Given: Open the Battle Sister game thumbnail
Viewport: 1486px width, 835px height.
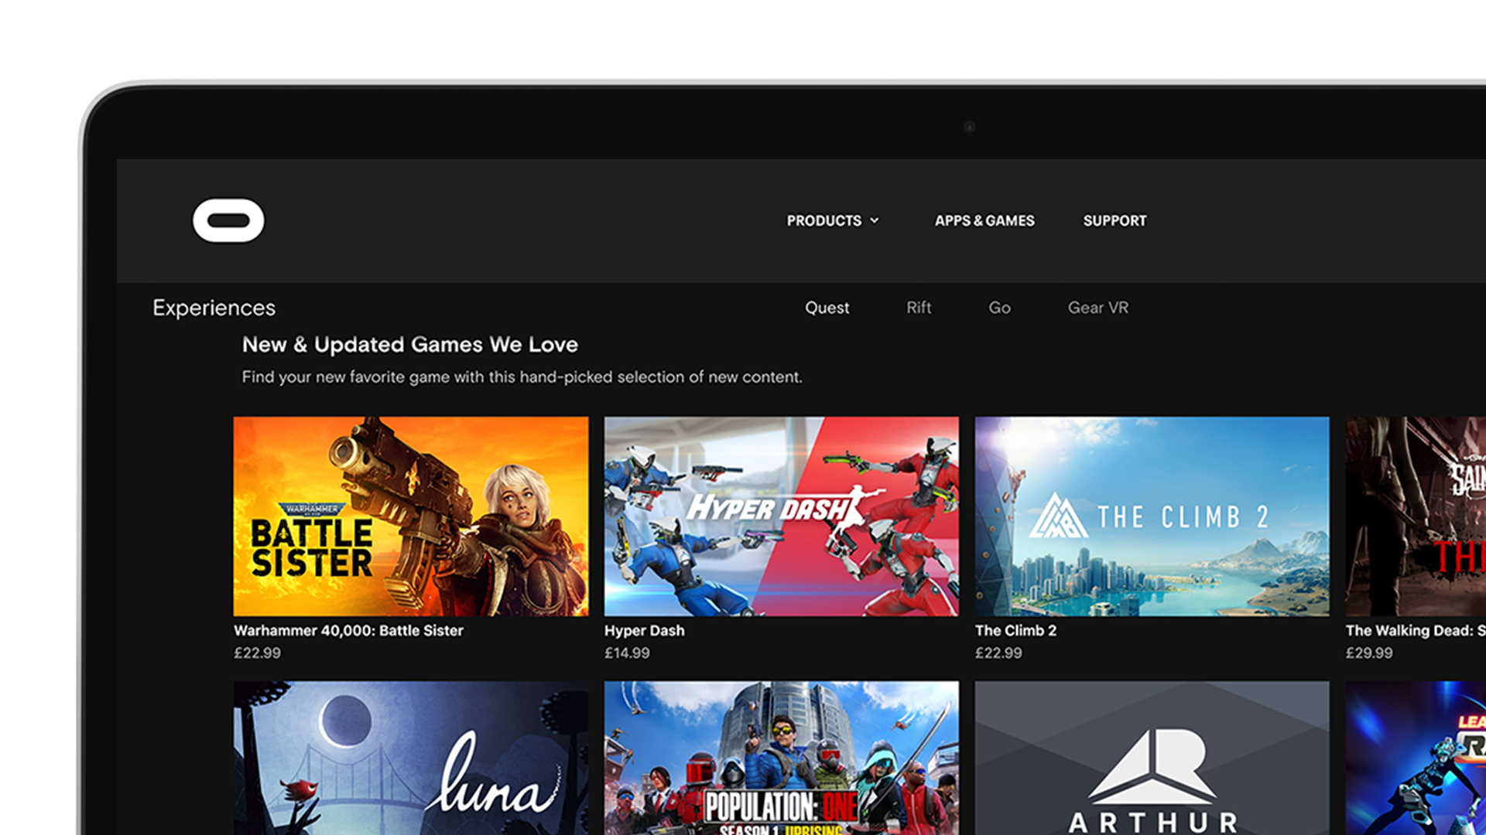Looking at the screenshot, I should (410, 516).
